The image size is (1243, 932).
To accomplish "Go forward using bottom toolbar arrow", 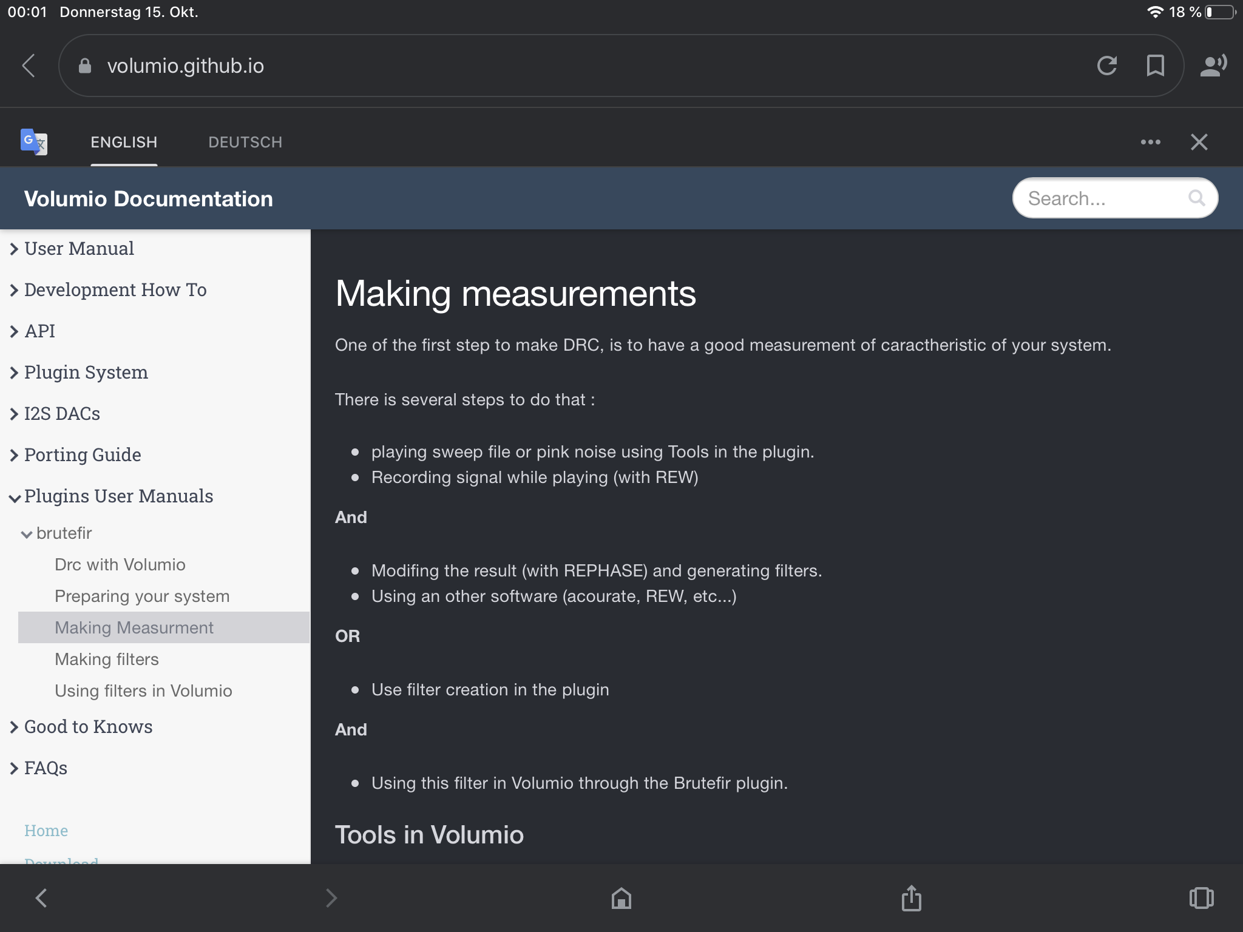I will 331,898.
